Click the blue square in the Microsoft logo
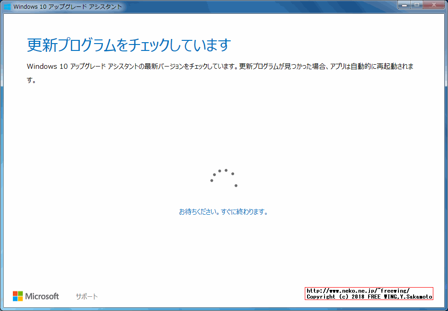The image size is (448, 311). (15, 299)
